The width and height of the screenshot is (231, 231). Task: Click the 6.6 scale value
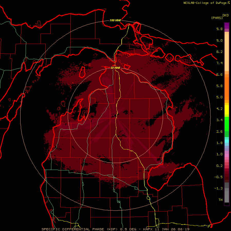point(219,74)
